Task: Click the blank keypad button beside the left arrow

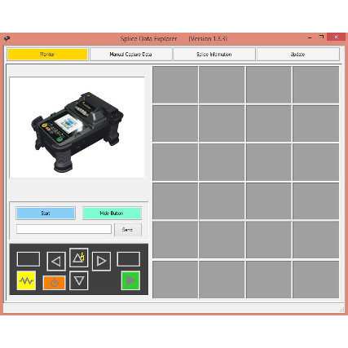Action: point(29,259)
